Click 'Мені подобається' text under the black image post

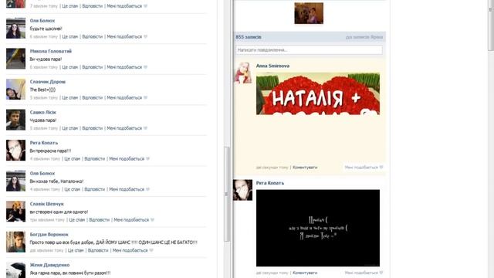tap(361, 273)
